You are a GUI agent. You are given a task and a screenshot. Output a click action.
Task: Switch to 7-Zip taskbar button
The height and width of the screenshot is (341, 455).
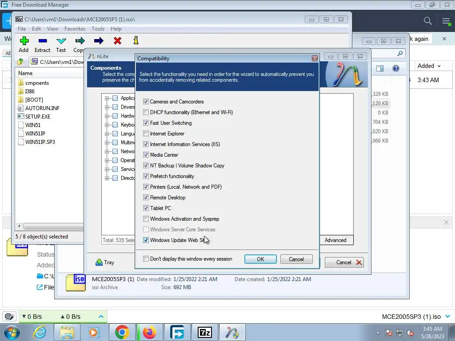pos(204,333)
